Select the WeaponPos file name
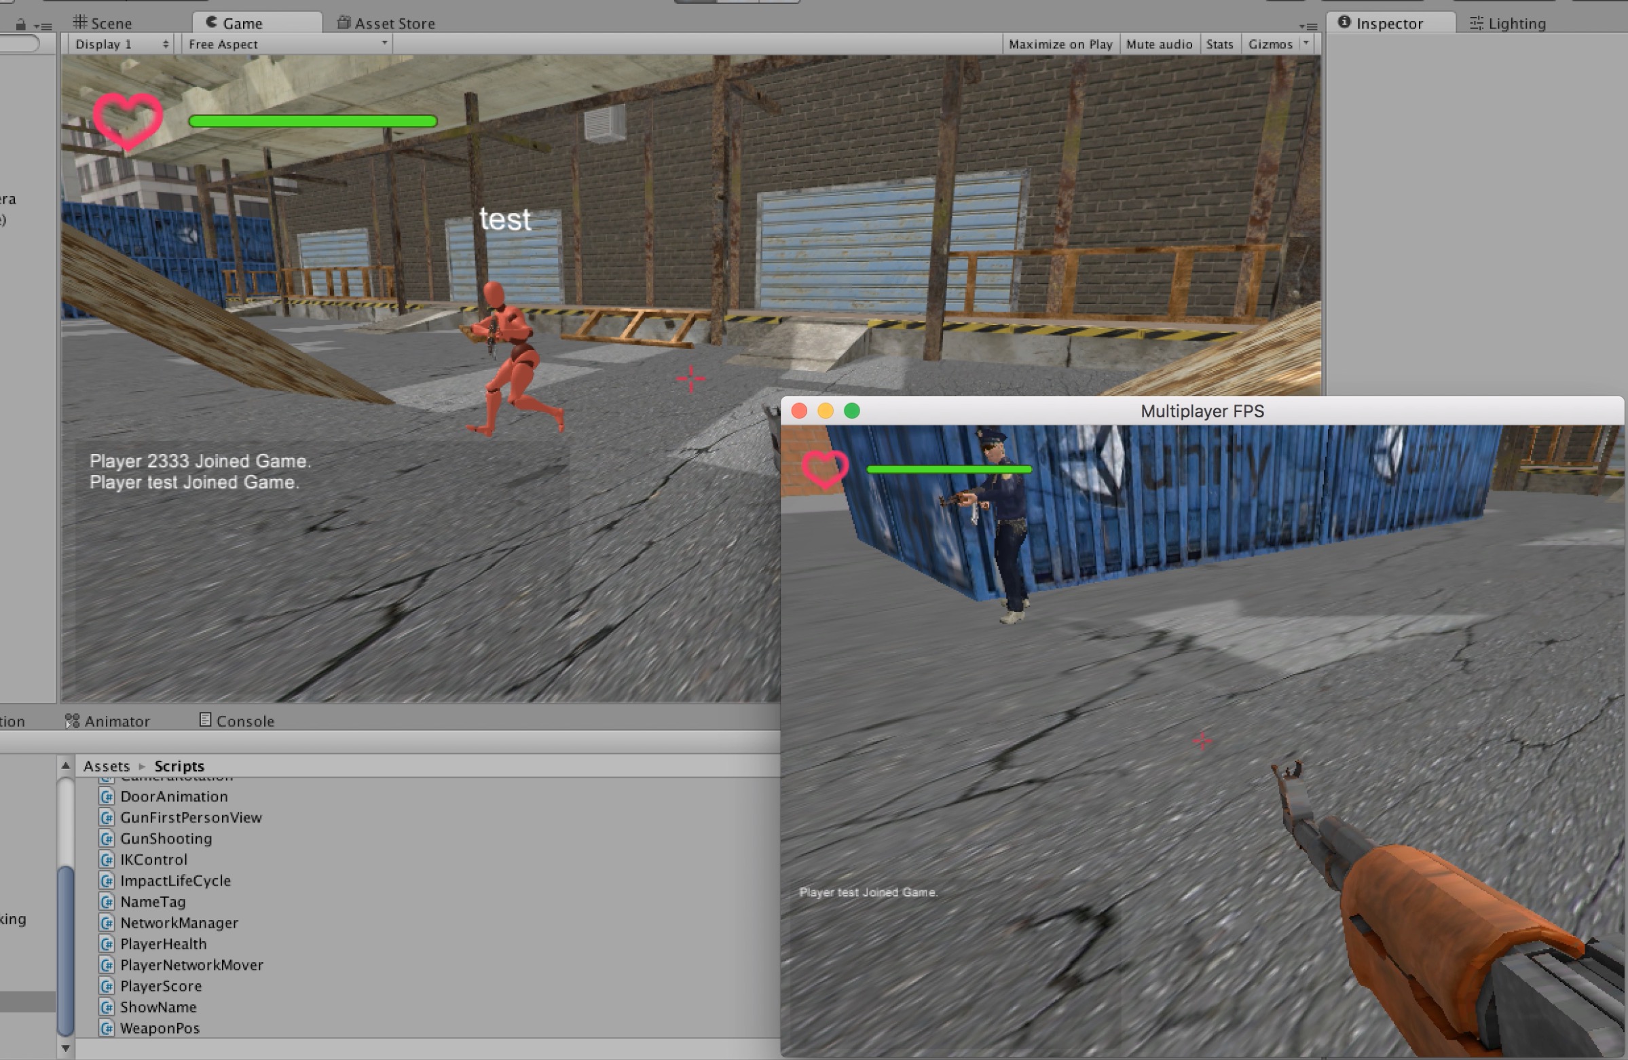Image resolution: width=1628 pixels, height=1060 pixels. [160, 1029]
